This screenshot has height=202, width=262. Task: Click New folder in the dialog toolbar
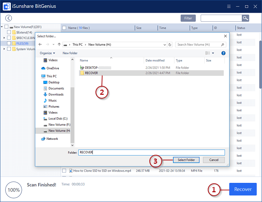[x=70, y=53]
